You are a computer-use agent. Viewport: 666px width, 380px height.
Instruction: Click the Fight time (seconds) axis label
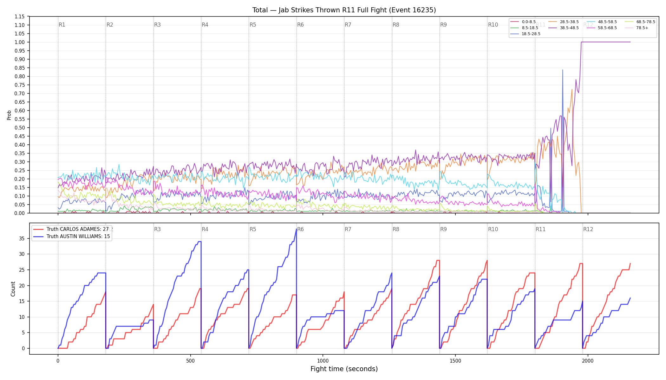click(x=344, y=369)
